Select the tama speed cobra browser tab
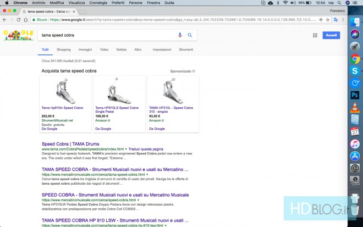This screenshot has width=363, height=227. (x=48, y=12)
